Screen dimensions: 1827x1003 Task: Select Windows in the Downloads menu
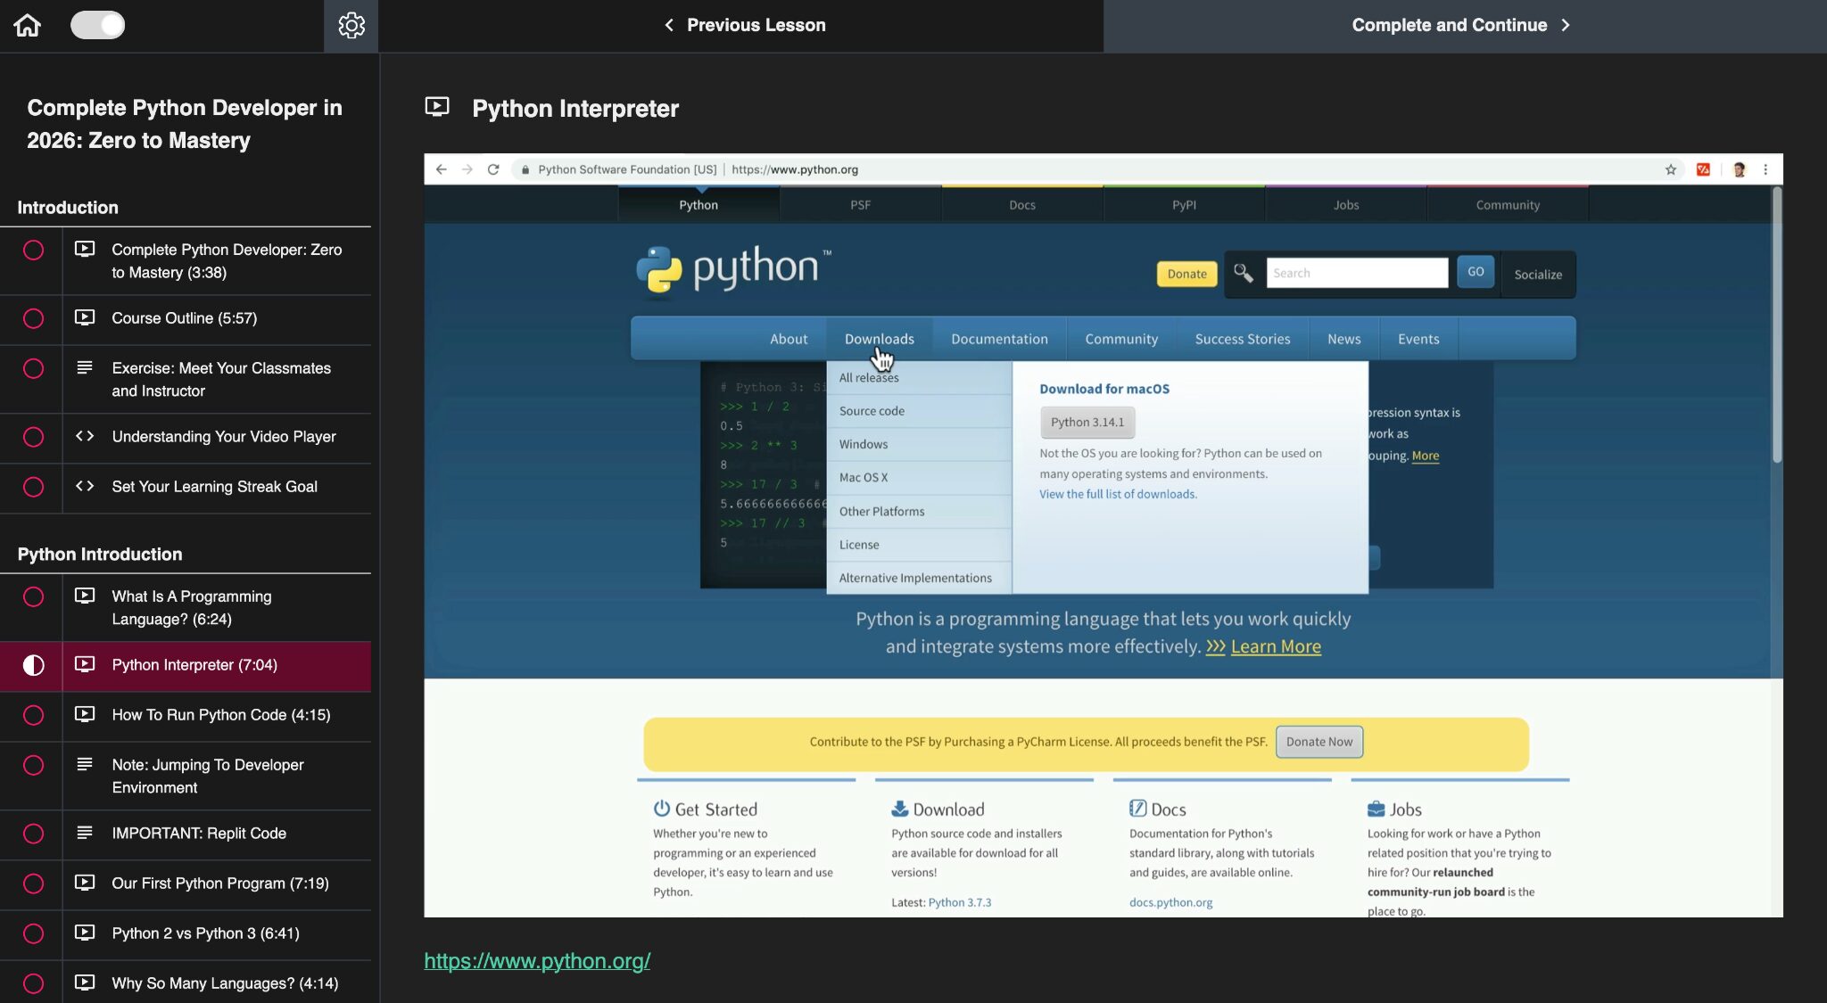(863, 444)
